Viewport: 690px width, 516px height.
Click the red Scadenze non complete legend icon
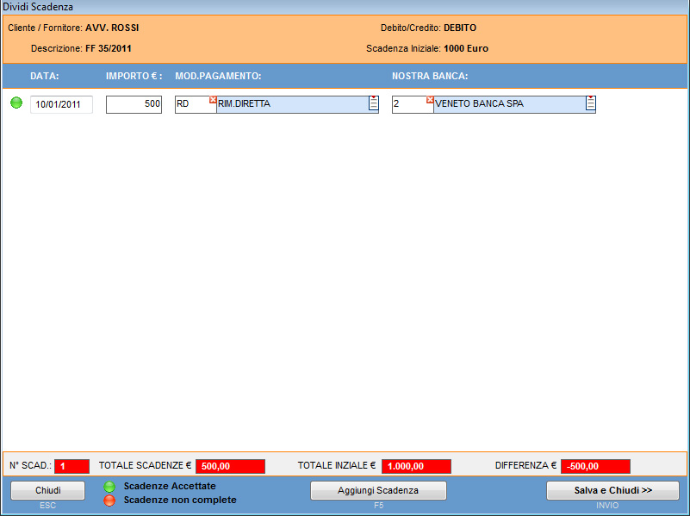point(109,500)
